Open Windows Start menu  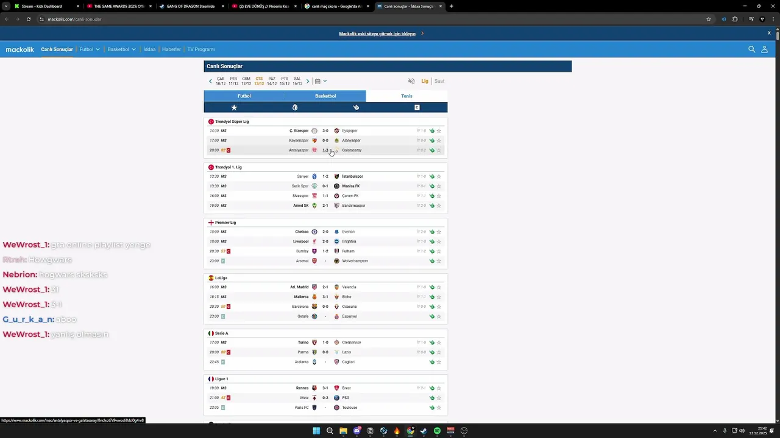click(x=316, y=431)
